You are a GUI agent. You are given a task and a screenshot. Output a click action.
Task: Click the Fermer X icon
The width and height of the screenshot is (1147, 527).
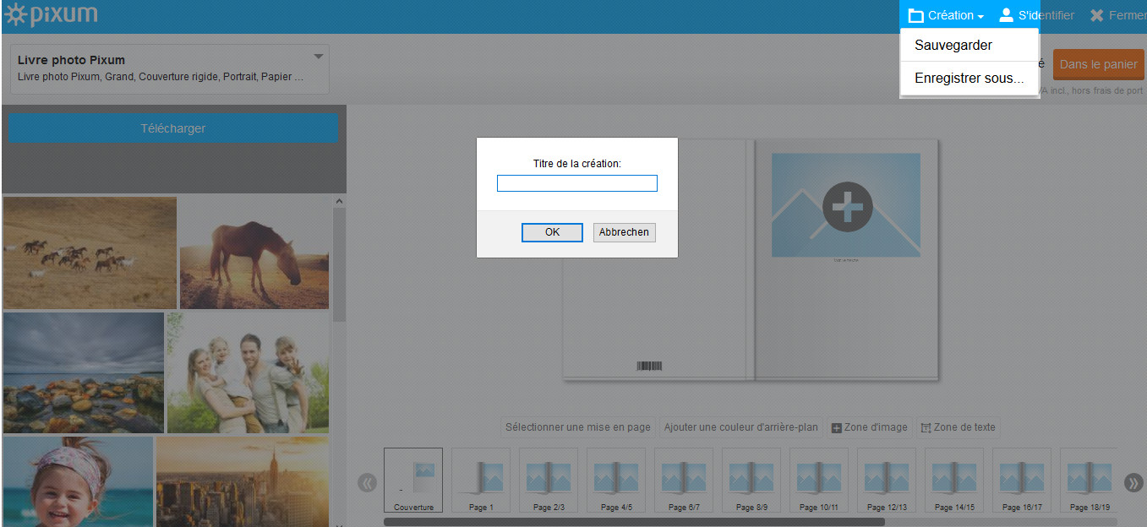(x=1096, y=15)
